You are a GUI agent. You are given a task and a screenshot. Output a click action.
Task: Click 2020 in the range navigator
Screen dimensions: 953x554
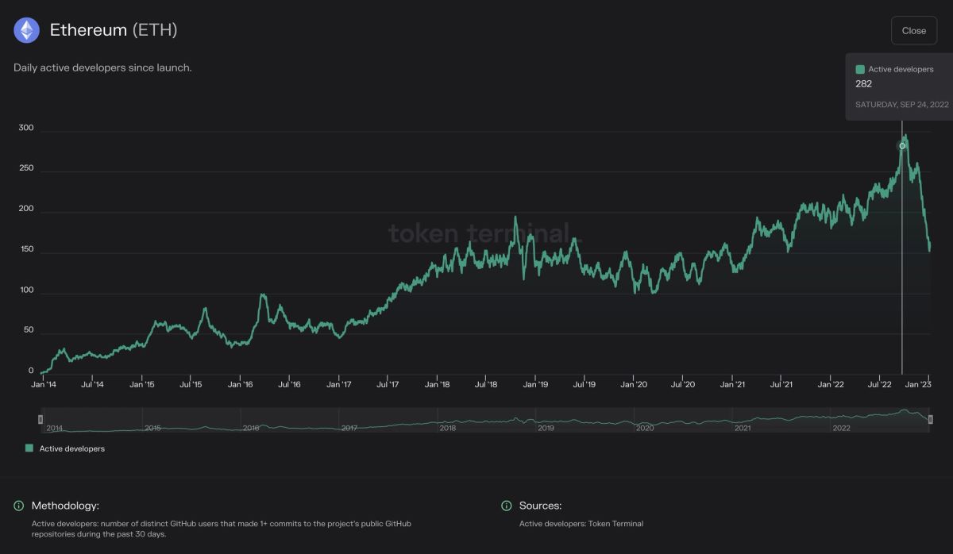tap(645, 429)
